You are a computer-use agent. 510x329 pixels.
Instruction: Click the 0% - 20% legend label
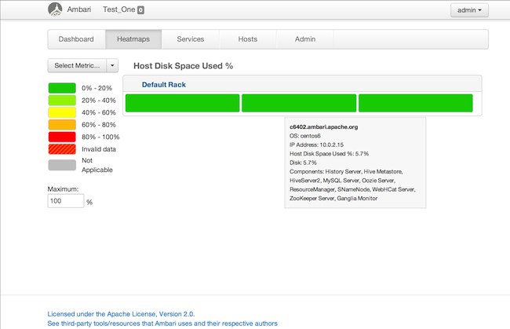pos(97,88)
